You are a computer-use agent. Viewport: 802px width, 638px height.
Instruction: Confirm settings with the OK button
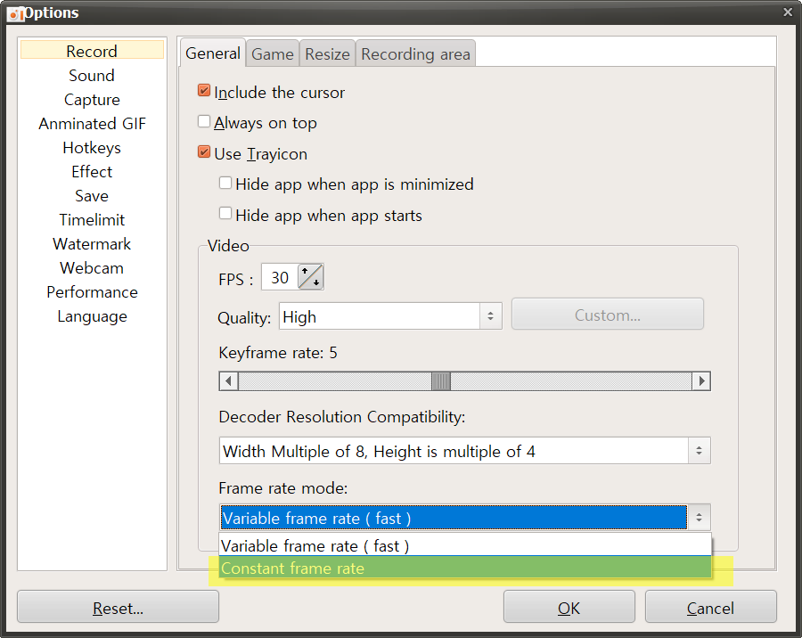pyautogui.click(x=569, y=607)
